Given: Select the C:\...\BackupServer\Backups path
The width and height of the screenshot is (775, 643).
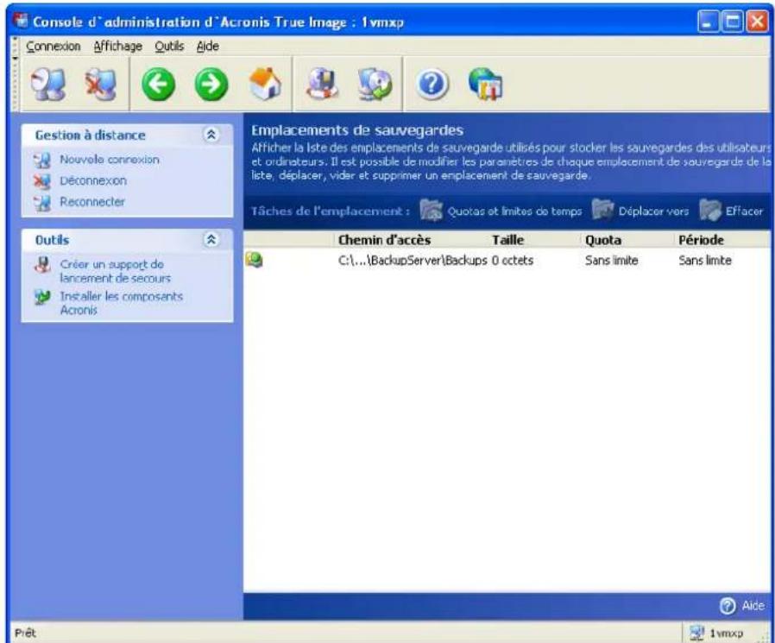Looking at the screenshot, I should (413, 261).
